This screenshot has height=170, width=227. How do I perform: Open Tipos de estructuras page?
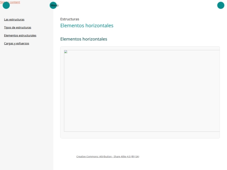click(18, 27)
